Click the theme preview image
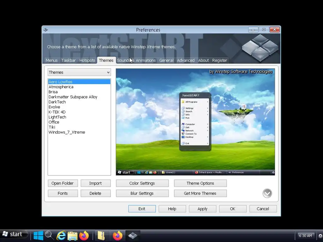The height and width of the screenshot is (242, 323). pos(195,122)
